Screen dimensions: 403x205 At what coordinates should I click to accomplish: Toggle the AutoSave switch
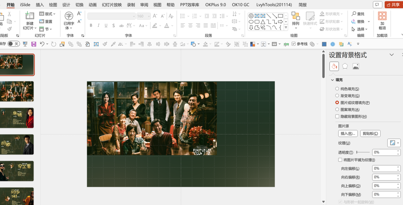tap(13, 44)
